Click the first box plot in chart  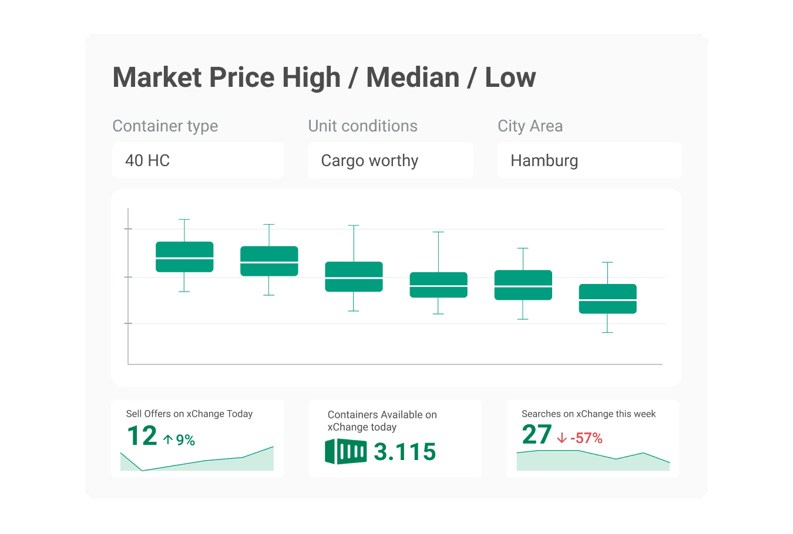184,257
